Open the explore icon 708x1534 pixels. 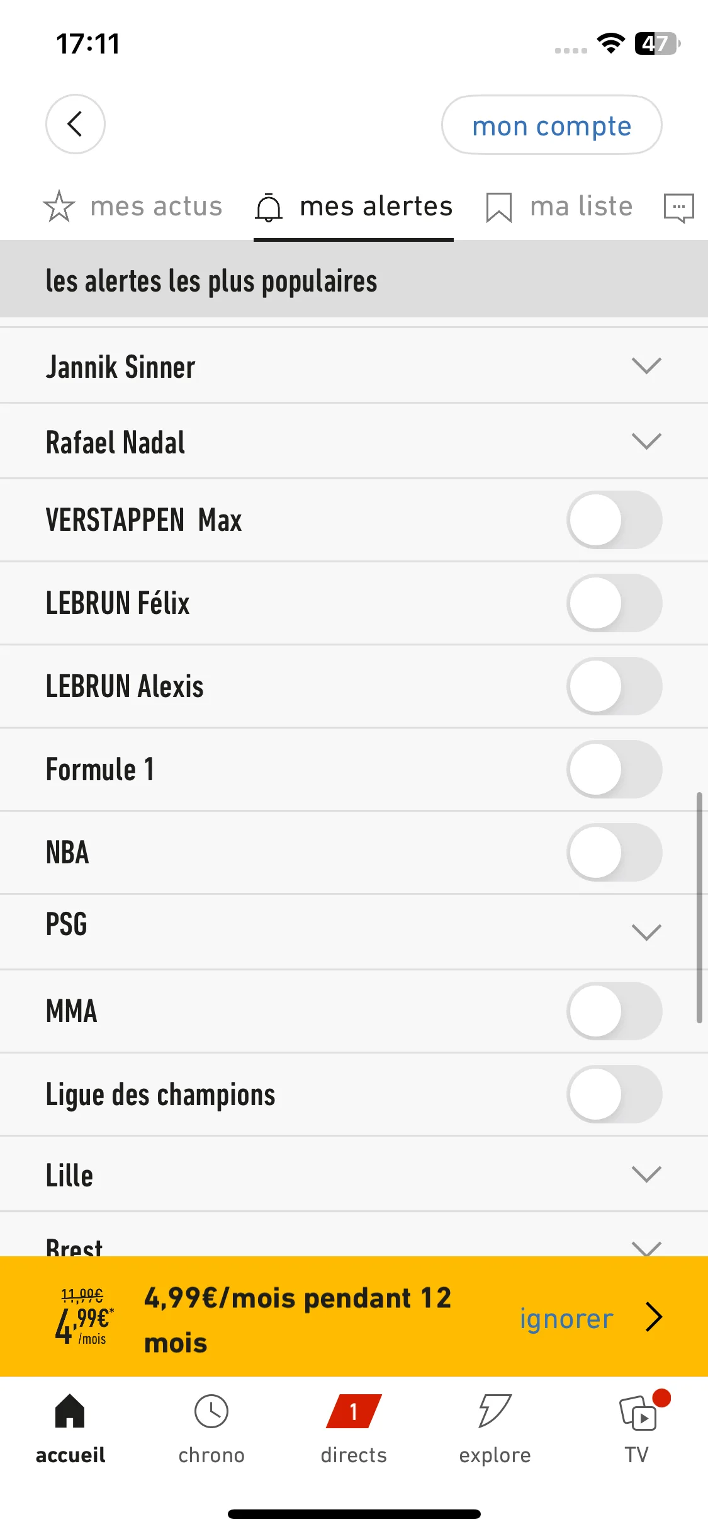(495, 1411)
